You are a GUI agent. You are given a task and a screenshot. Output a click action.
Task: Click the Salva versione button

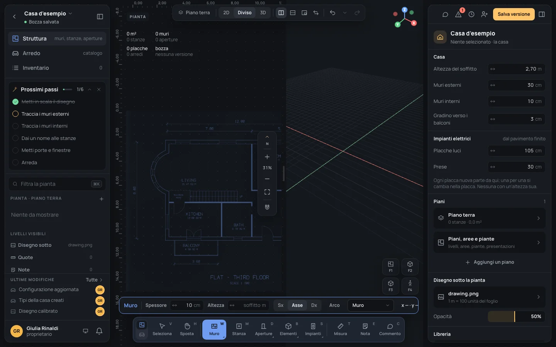tap(514, 14)
